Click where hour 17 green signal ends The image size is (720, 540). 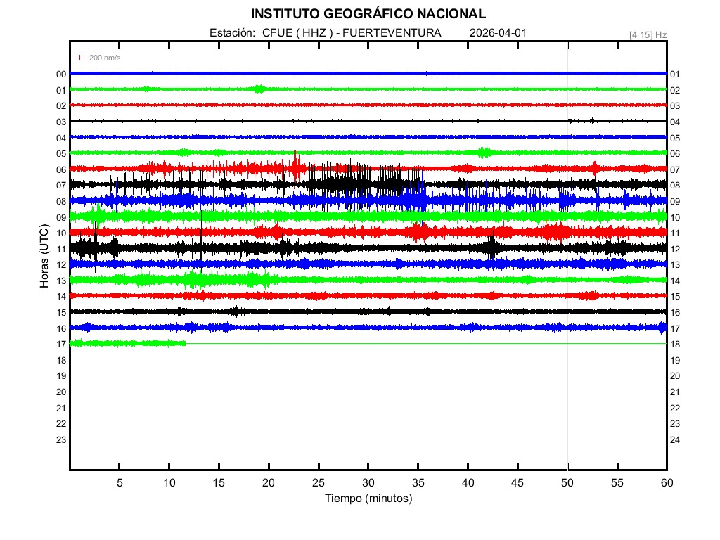pyautogui.click(x=185, y=343)
